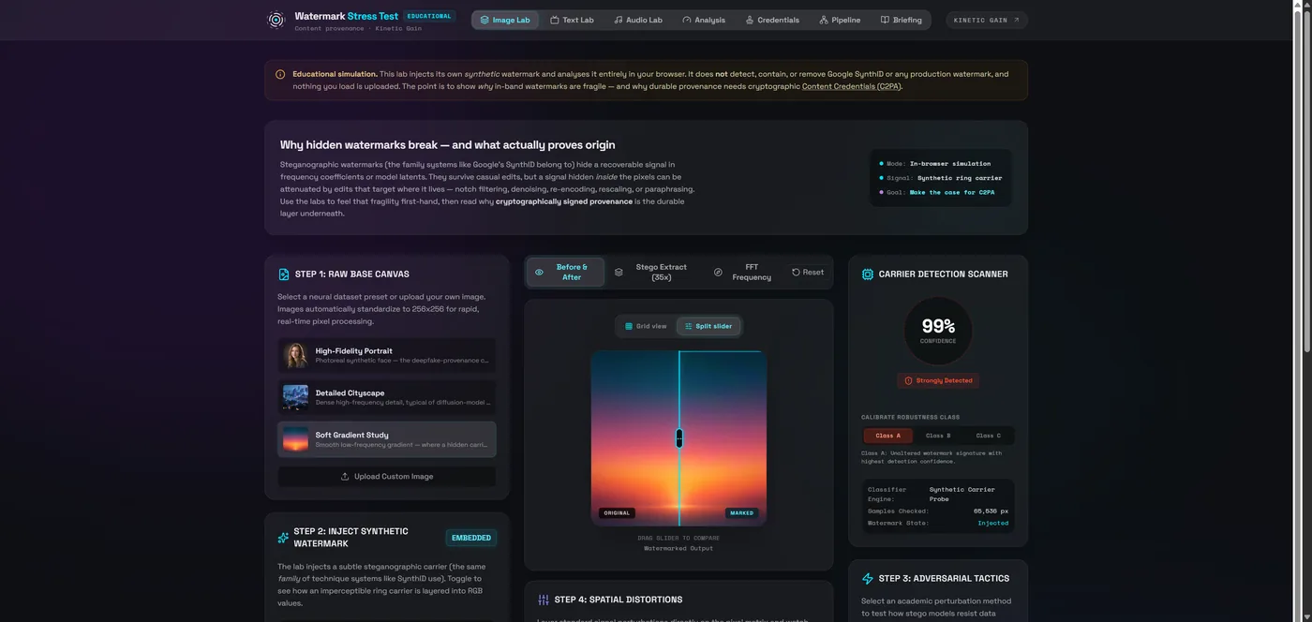Click Upload Custom Image button
This screenshot has width=1312, height=622.
(x=387, y=476)
